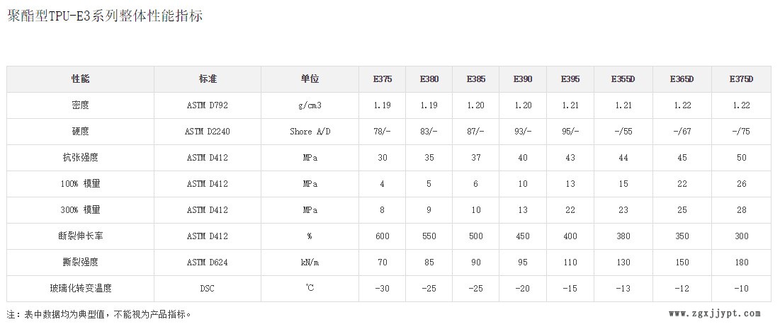The image size is (780, 329).
Task: Click the 聚酯型TPU-E3系列整体性能指标 title
Action: (x=105, y=16)
